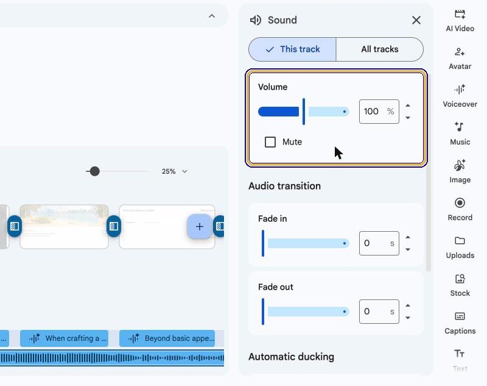Select the "Beyond basic appe..." voiceover clip

tap(167, 338)
